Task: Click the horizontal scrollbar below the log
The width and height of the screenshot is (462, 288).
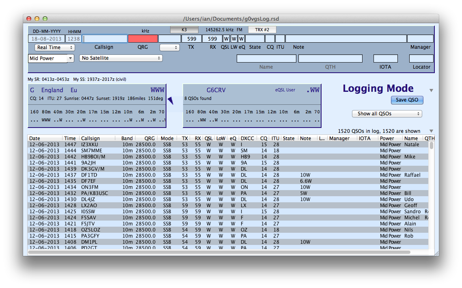Action: [x=220, y=252]
